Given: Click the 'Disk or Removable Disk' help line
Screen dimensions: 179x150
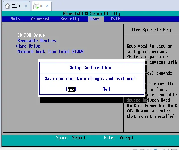Looking at the screenshot, I should click(152, 106).
